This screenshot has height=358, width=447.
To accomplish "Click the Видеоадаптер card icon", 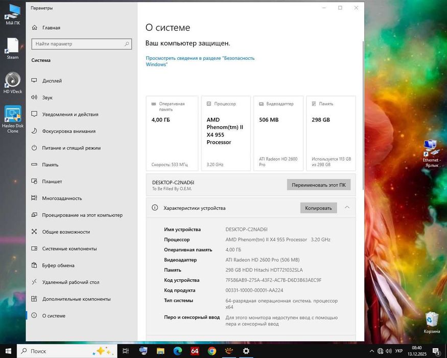I will [x=261, y=104].
